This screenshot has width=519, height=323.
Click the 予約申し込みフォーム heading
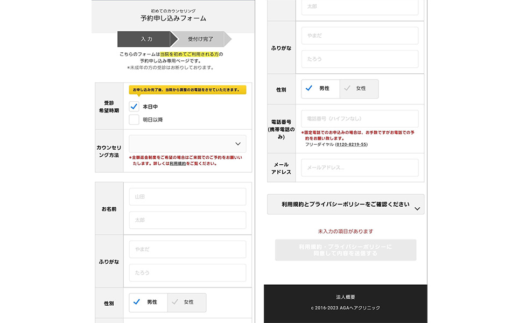coord(173,18)
